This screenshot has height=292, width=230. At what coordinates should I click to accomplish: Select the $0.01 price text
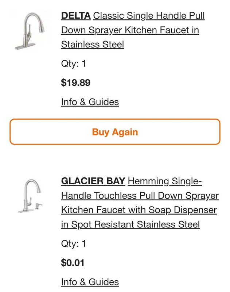click(73, 262)
